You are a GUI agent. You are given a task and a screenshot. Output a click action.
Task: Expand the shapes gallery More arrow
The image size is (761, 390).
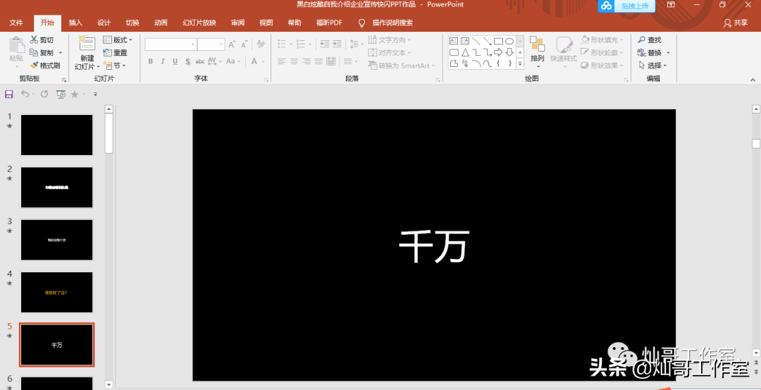520,63
